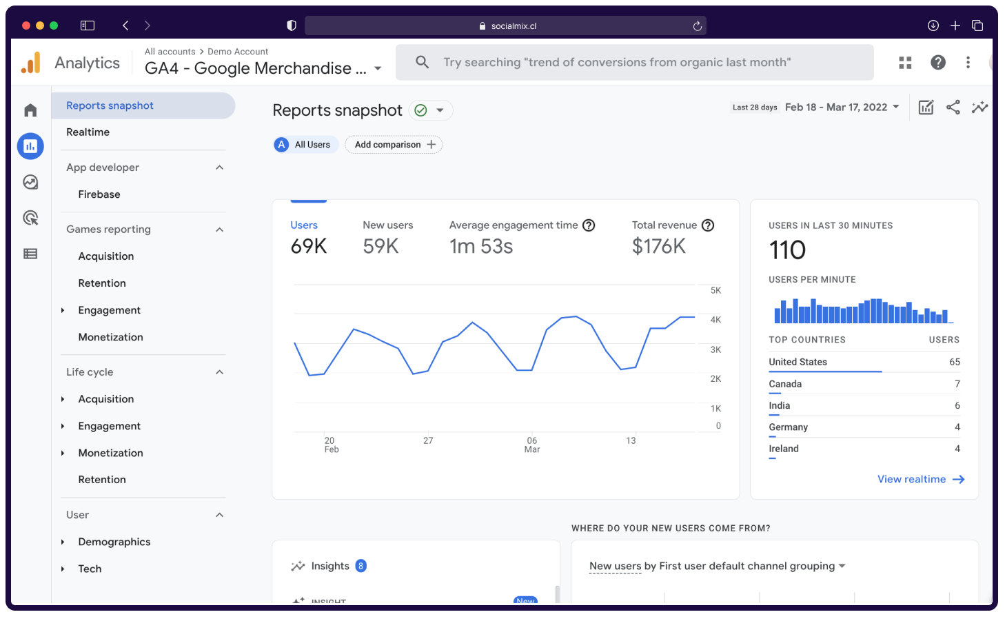Click the India row in Top Countries

(x=864, y=407)
